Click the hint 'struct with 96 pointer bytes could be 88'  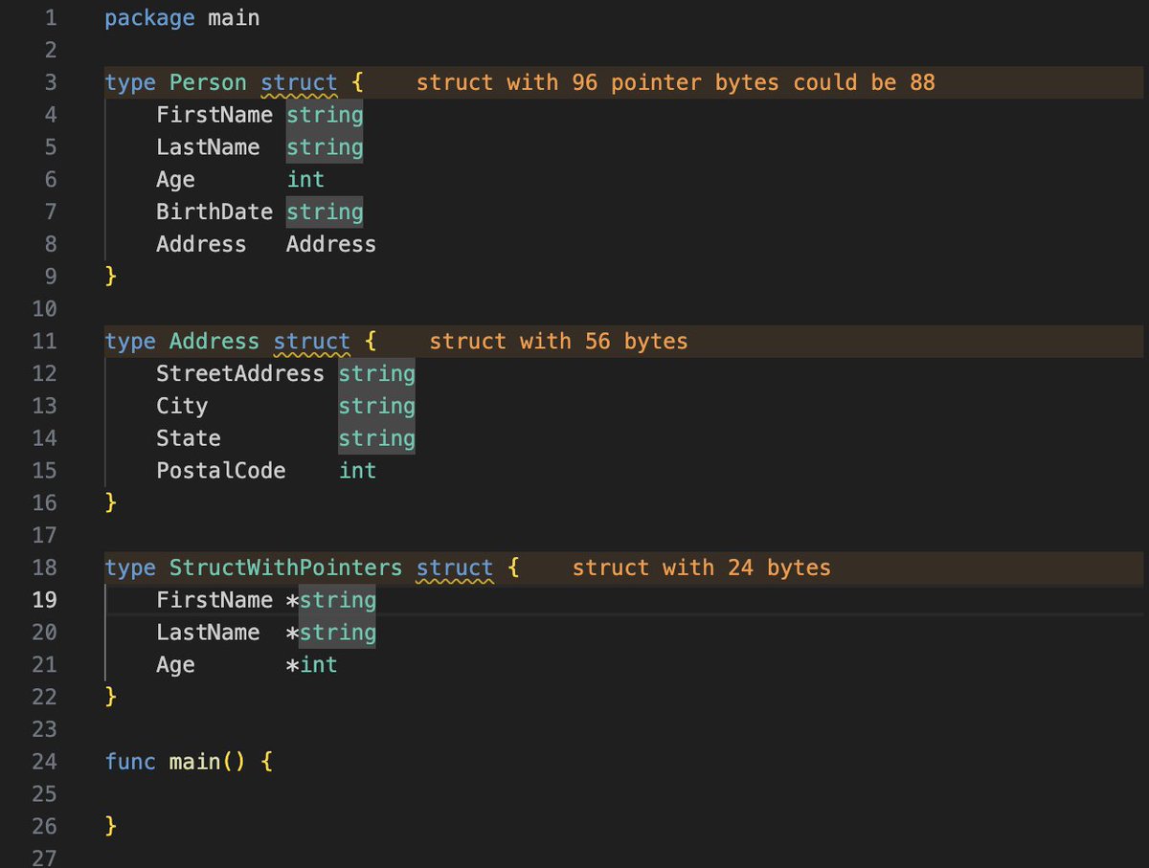click(x=676, y=83)
